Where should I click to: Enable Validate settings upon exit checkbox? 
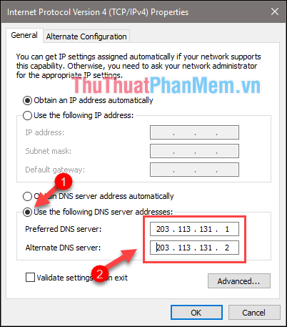point(30,278)
